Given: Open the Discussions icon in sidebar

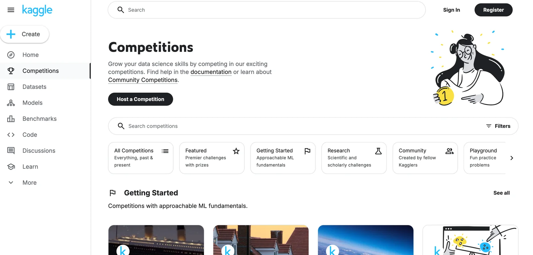Looking at the screenshot, I should (x=11, y=151).
